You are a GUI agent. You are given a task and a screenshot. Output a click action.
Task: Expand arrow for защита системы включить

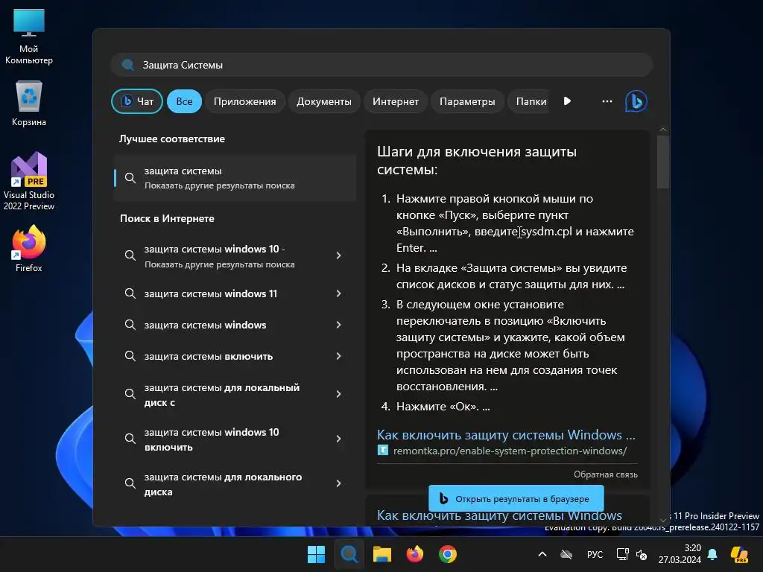coord(339,356)
